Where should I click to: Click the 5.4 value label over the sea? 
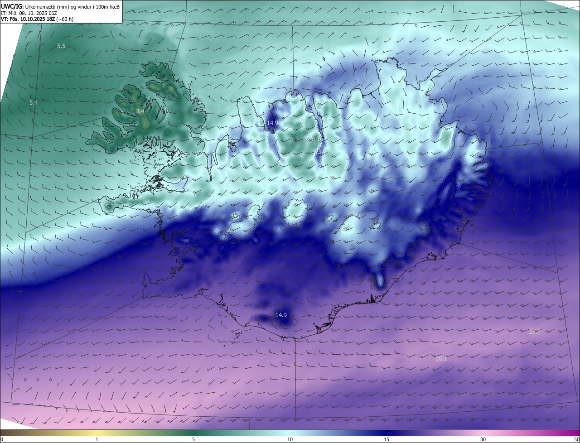(34, 103)
